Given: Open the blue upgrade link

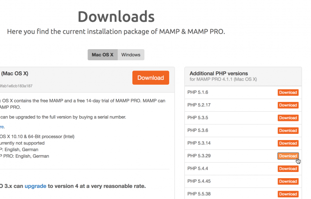Looking at the screenshot, I should tap(35, 186).
